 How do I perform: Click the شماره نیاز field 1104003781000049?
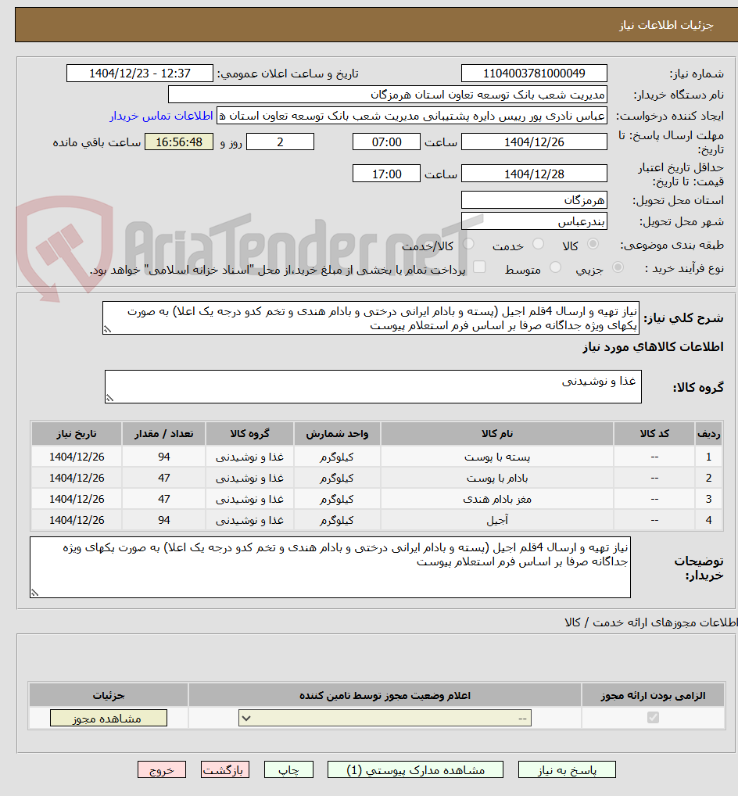pos(534,73)
